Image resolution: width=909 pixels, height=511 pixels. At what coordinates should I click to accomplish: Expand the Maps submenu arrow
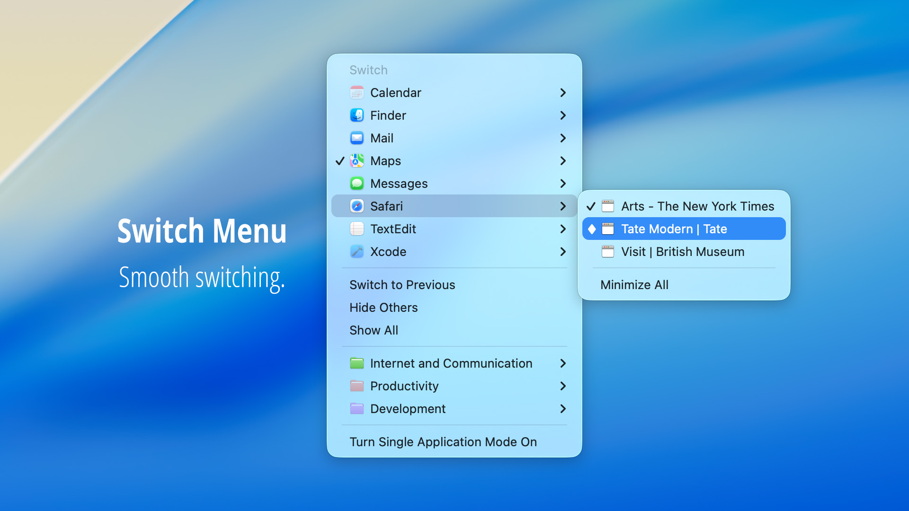point(563,161)
